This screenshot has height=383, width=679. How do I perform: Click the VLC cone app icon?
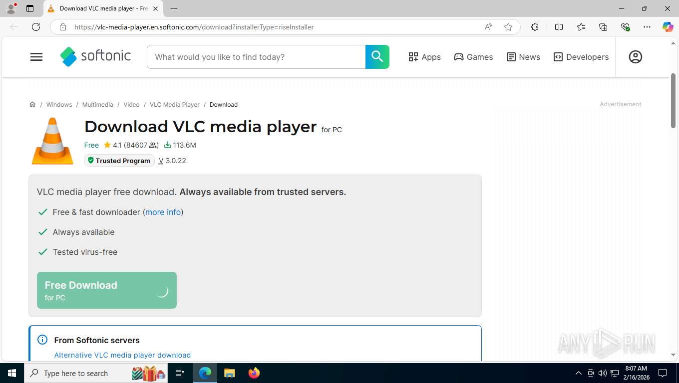click(x=52, y=141)
